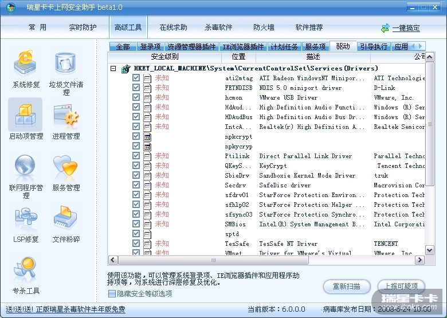Viewport: 447px width, 318px height.
Task: Click the file icon in ati2mtag row
Action: 147,78
